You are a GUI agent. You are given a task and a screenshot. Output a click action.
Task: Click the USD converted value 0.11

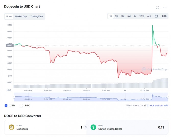tap(161, 127)
